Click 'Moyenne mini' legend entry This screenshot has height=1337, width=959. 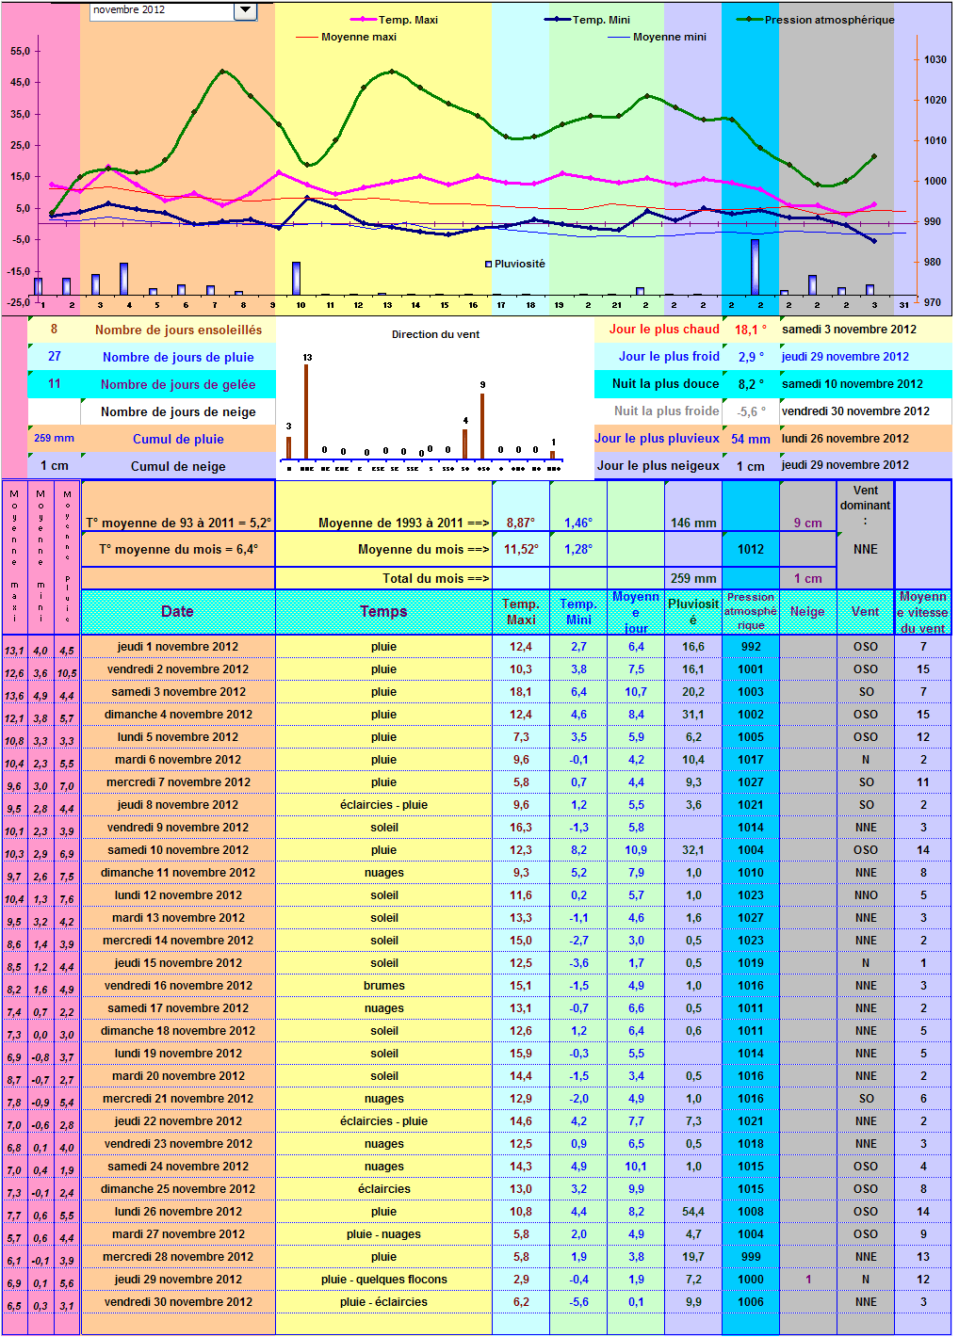click(x=657, y=37)
